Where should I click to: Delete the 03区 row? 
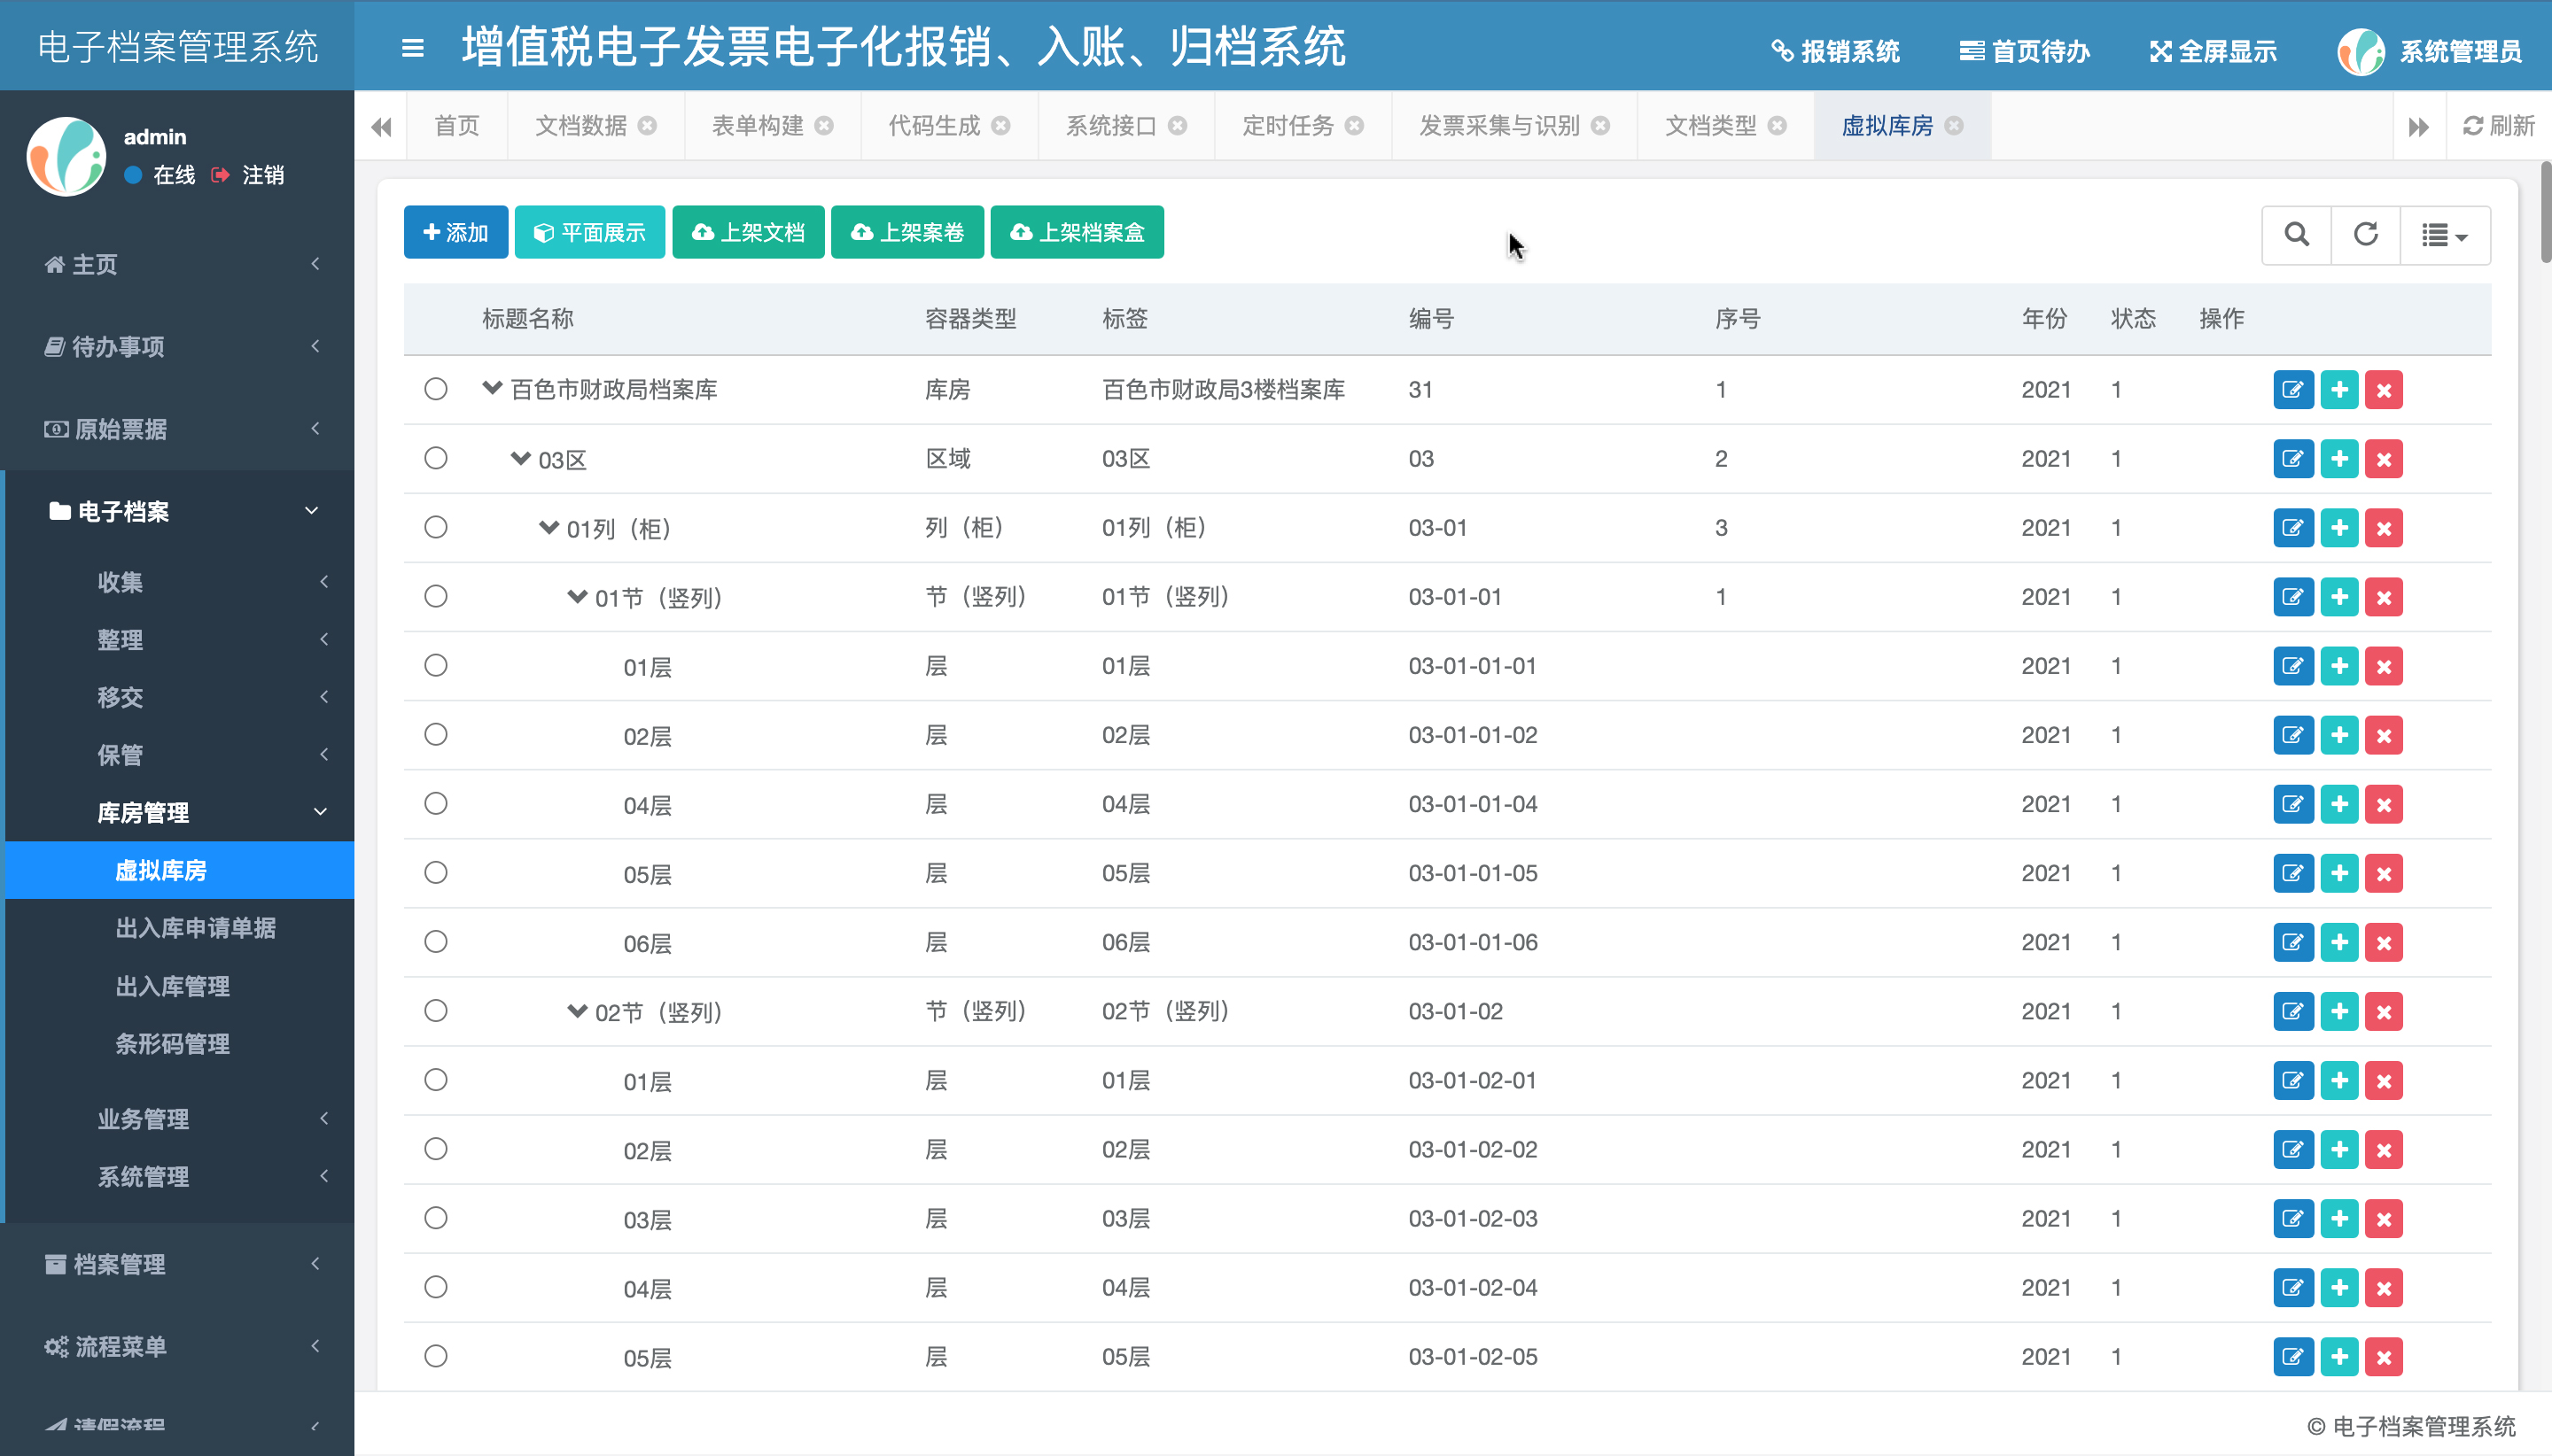tap(2384, 459)
